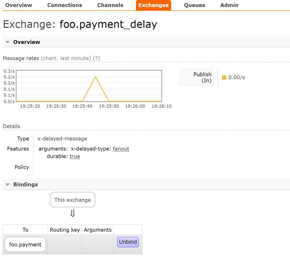
Task: Click the yellow spike on the rate chart
Action: coord(95,77)
